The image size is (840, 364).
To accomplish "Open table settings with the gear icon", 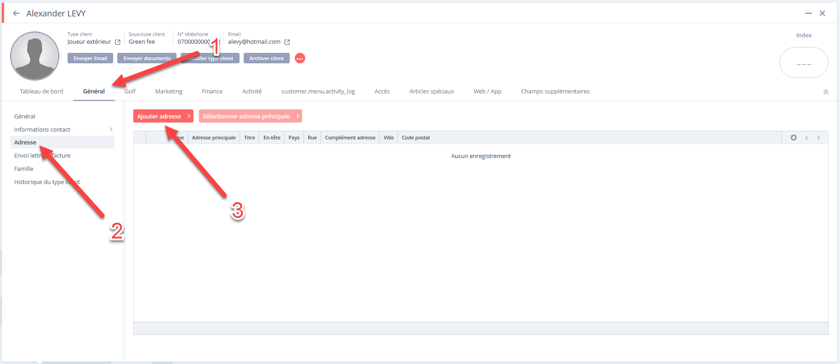I will point(793,138).
